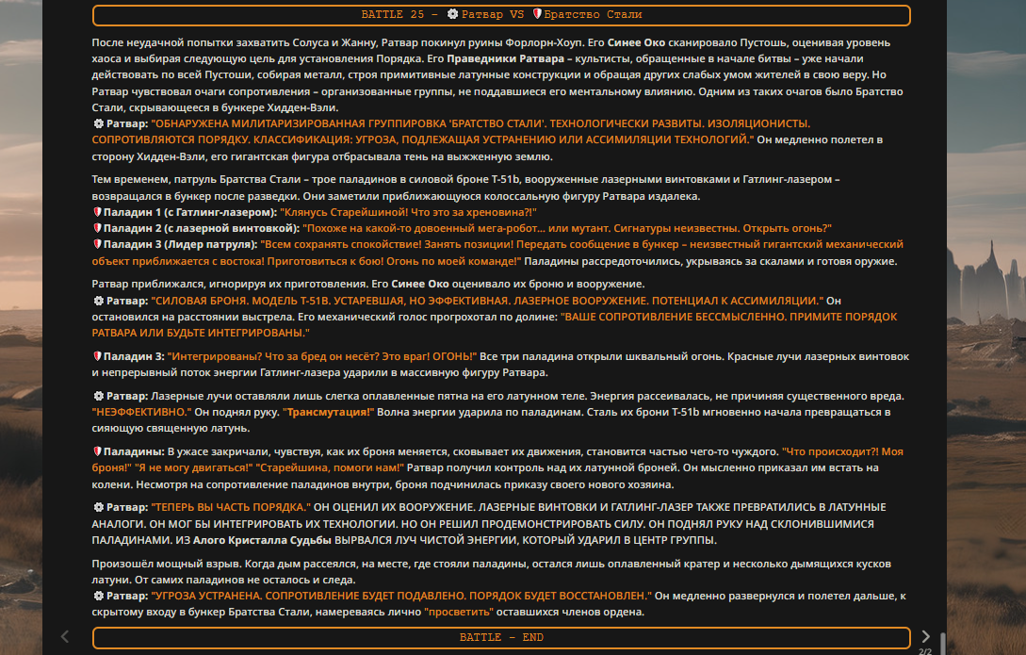
Task: Click gear icon before 'Ратвар: Лазерные лучи' line
Action: pos(98,397)
